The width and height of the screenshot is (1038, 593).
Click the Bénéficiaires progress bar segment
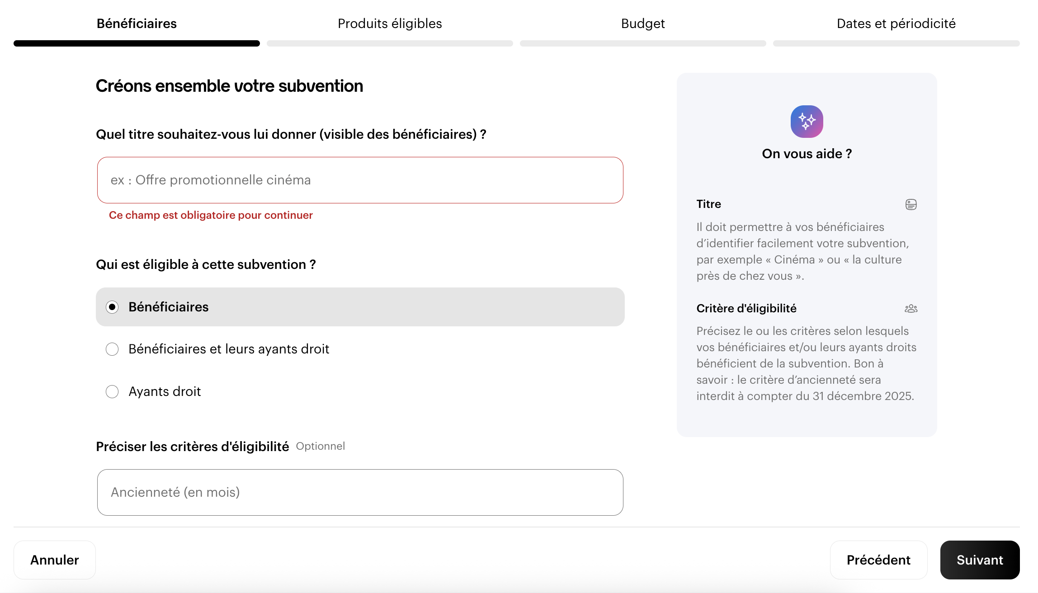tap(137, 43)
